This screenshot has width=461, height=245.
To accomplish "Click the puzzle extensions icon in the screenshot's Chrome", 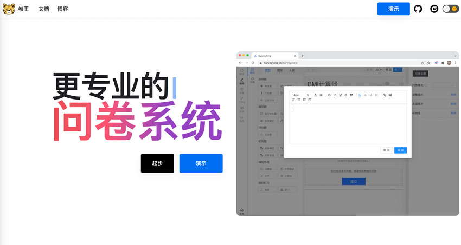I will pos(443,63).
